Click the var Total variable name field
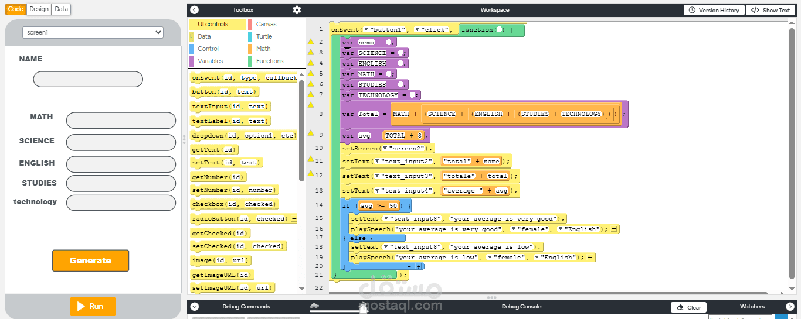Viewport: 801px width, 319px height. point(368,114)
